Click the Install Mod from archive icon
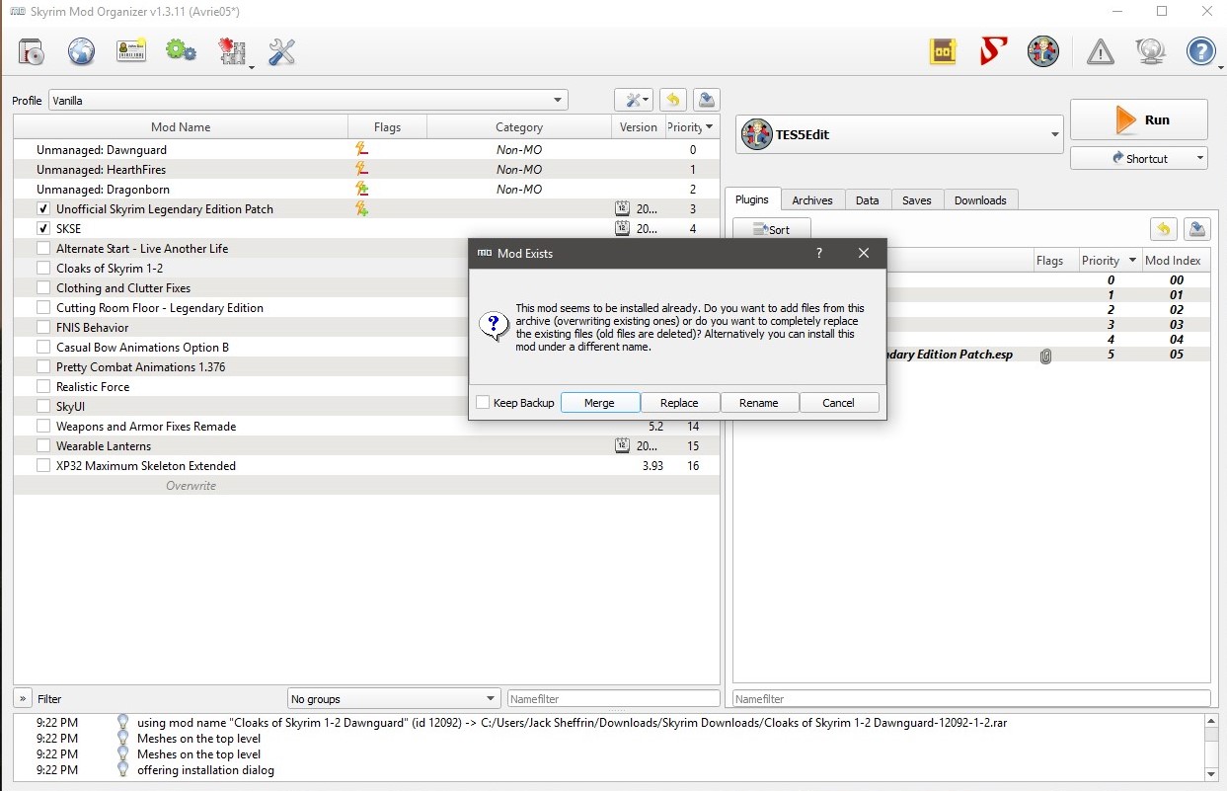This screenshot has height=791, width=1227. pos(32,51)
